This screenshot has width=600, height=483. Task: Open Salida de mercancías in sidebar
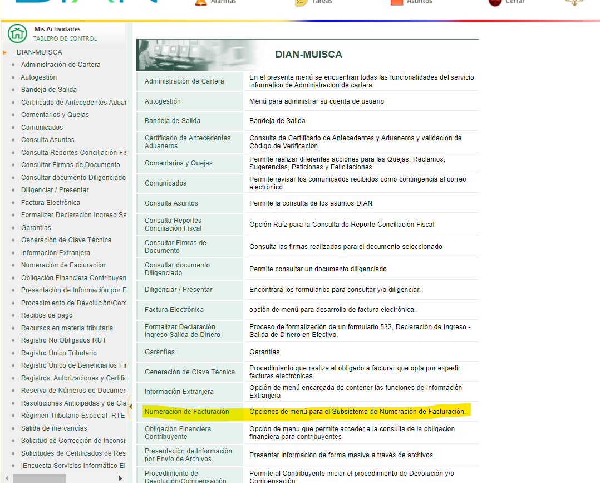tap(54, 428)
